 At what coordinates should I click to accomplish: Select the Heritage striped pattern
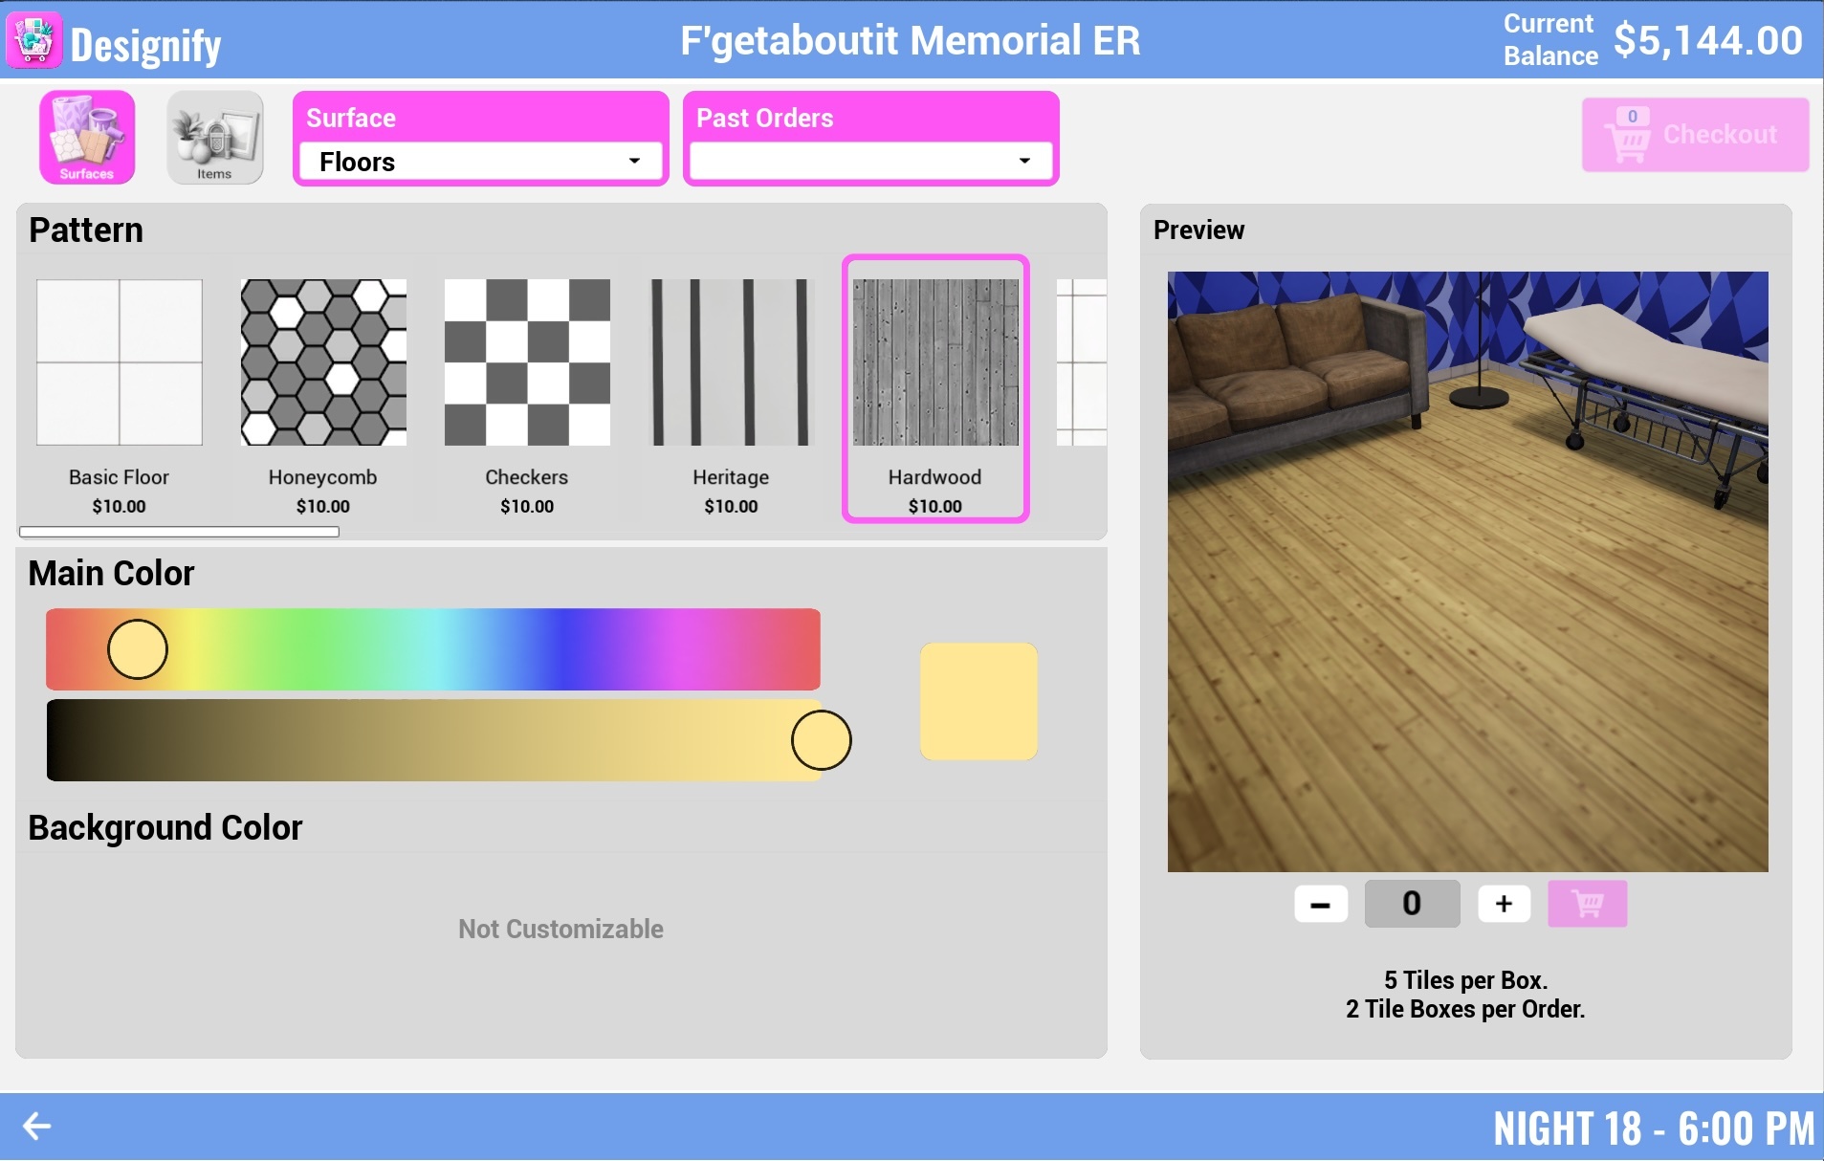tap(731, 391)
